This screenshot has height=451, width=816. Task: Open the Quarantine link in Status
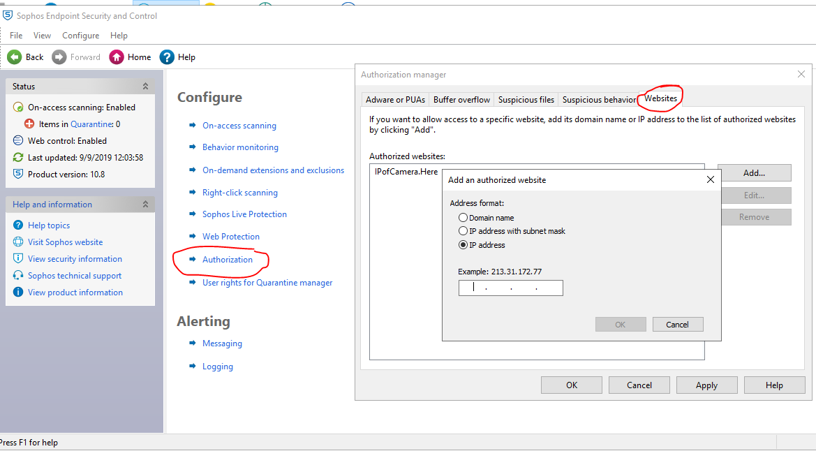tap(91, 124)
